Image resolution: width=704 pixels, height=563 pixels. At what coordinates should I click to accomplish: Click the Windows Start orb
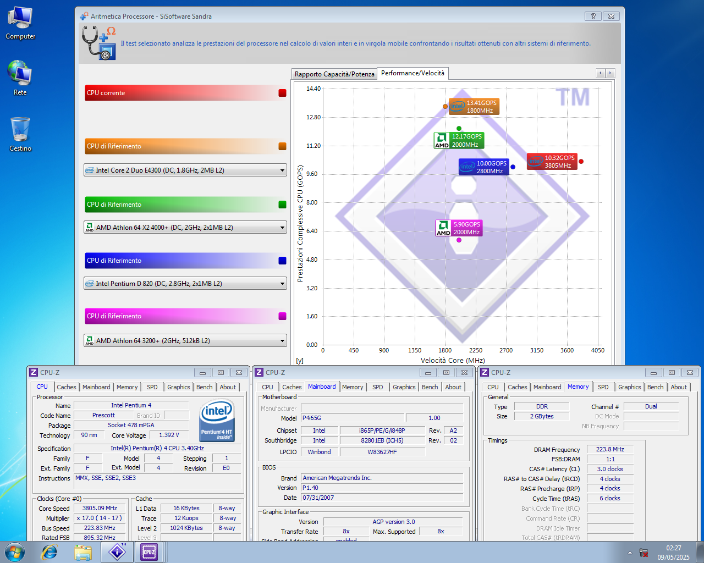(15, 552)
